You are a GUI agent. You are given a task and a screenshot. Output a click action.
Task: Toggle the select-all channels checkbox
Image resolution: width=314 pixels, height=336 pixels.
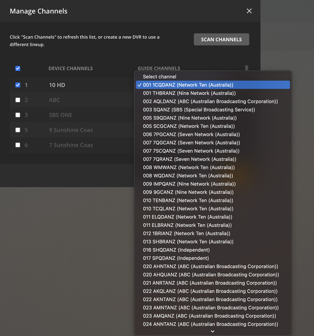pyautogui.click(x=18, y=68)
